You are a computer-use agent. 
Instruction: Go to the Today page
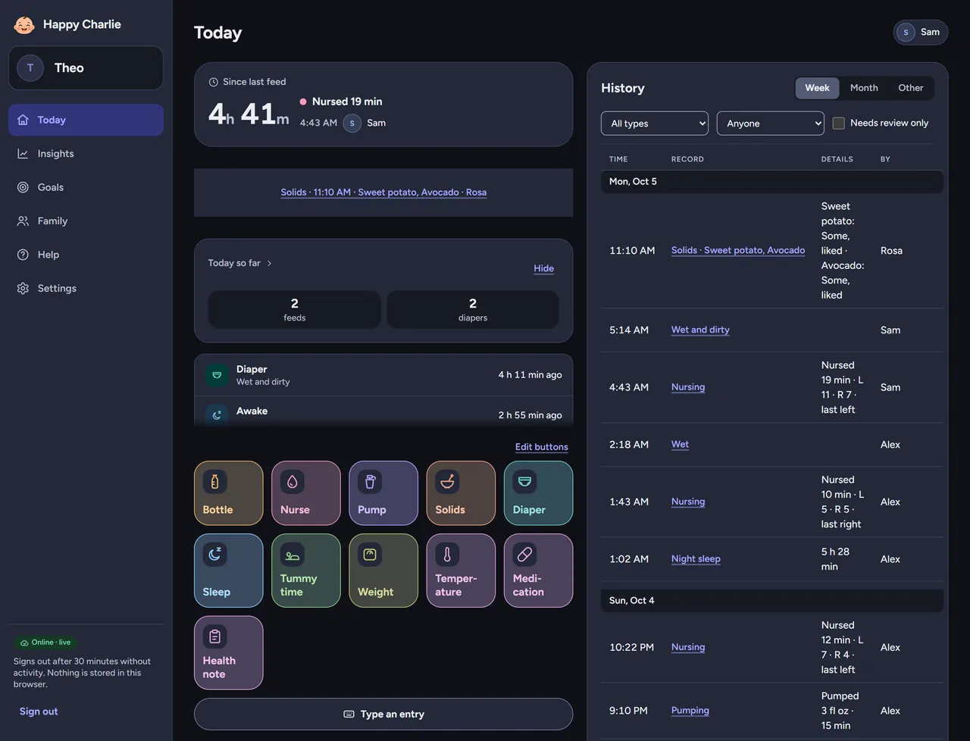tap(86, 120)
